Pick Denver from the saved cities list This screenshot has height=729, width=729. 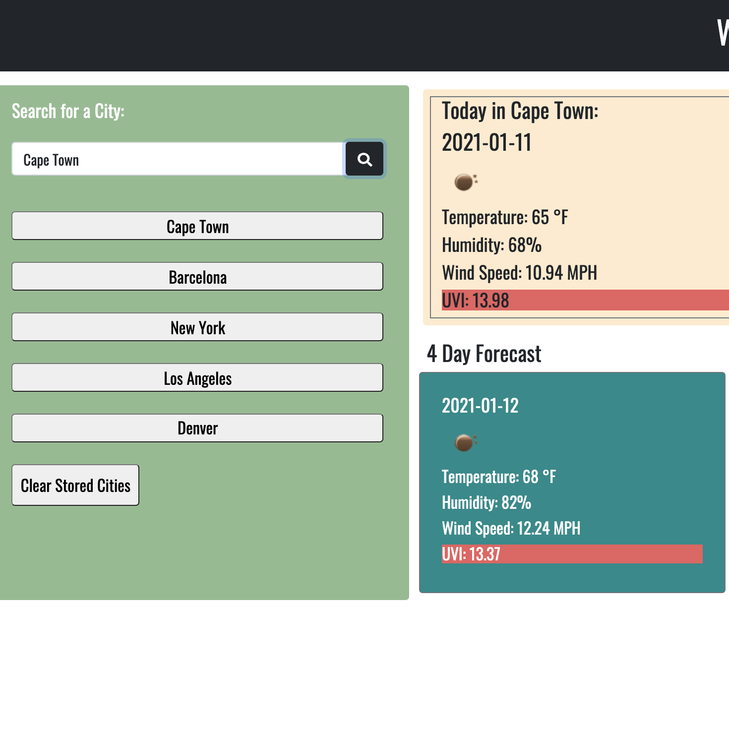197,428
